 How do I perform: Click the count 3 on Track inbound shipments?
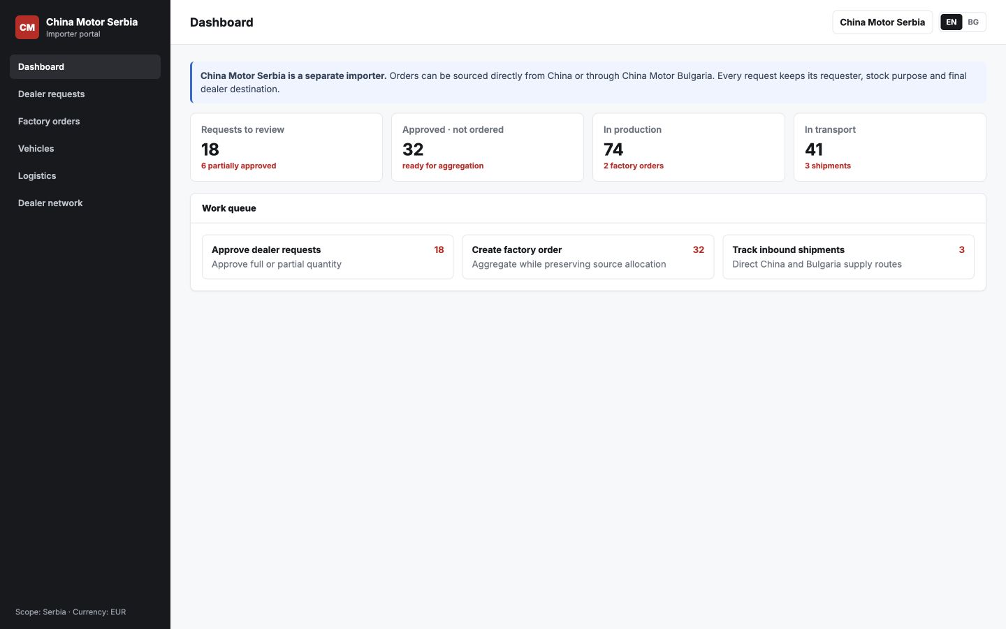[961, 250]
